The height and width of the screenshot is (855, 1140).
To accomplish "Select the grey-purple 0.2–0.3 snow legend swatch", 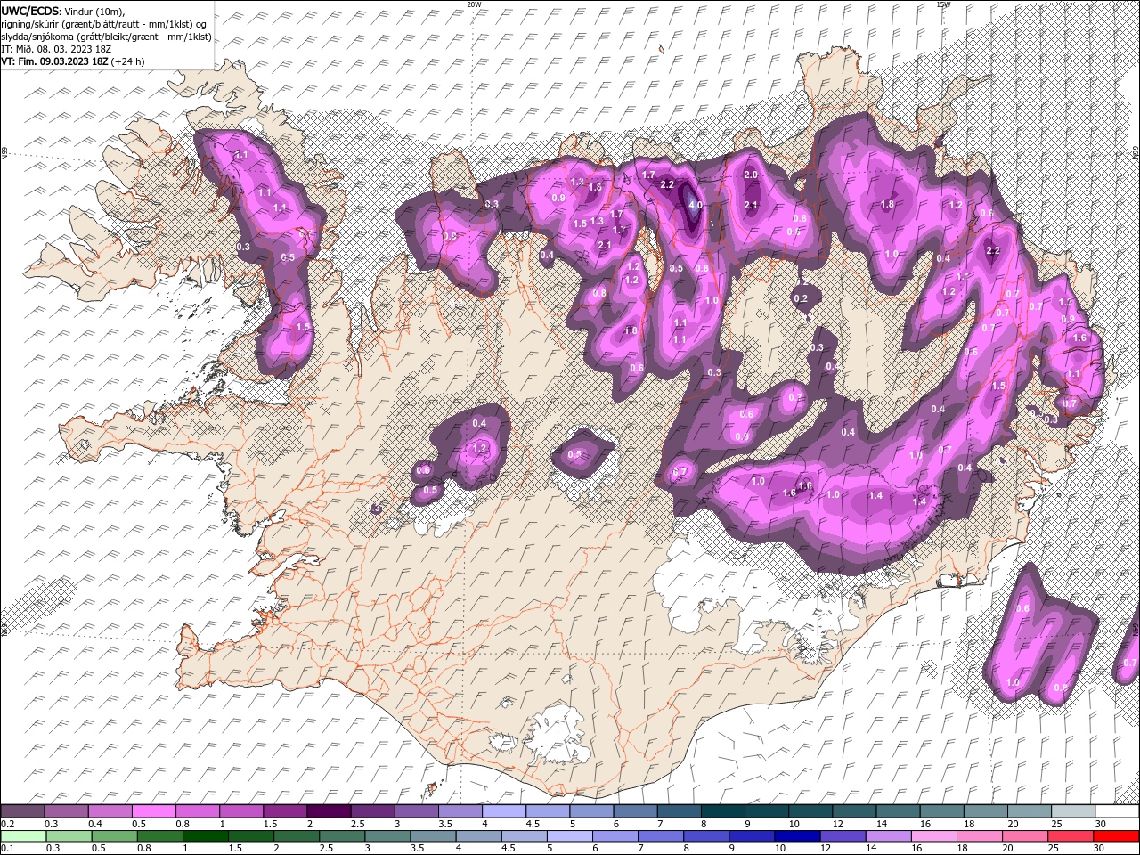I will coord(22,811).
